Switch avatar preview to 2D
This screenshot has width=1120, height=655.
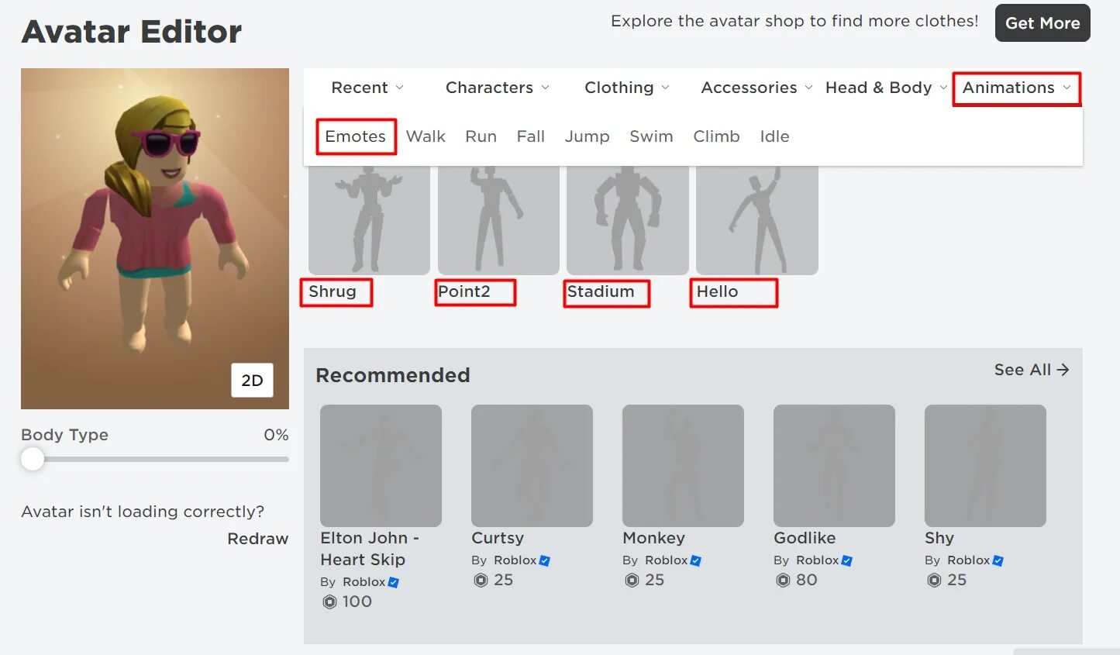pos(252,380)
